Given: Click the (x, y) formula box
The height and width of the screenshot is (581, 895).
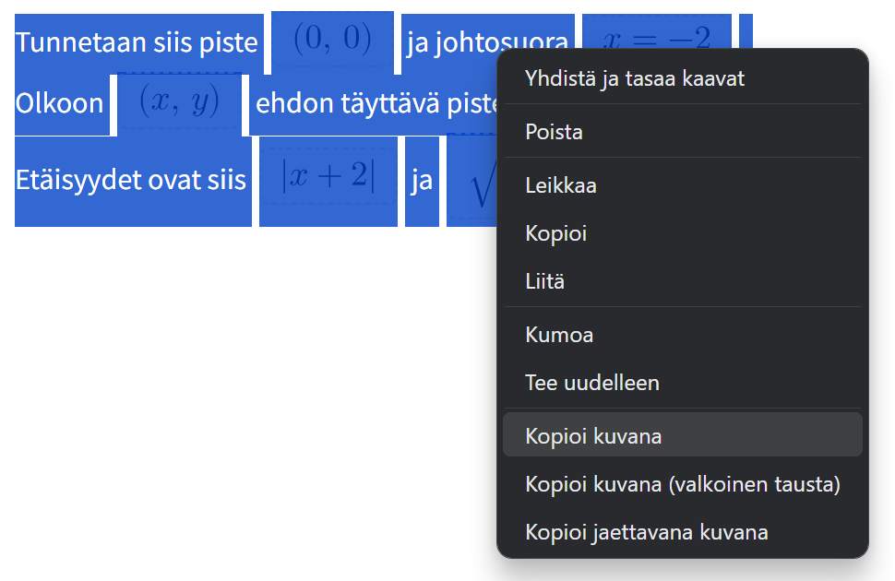Looking at the screenshot, I should [x=179, y=102].
